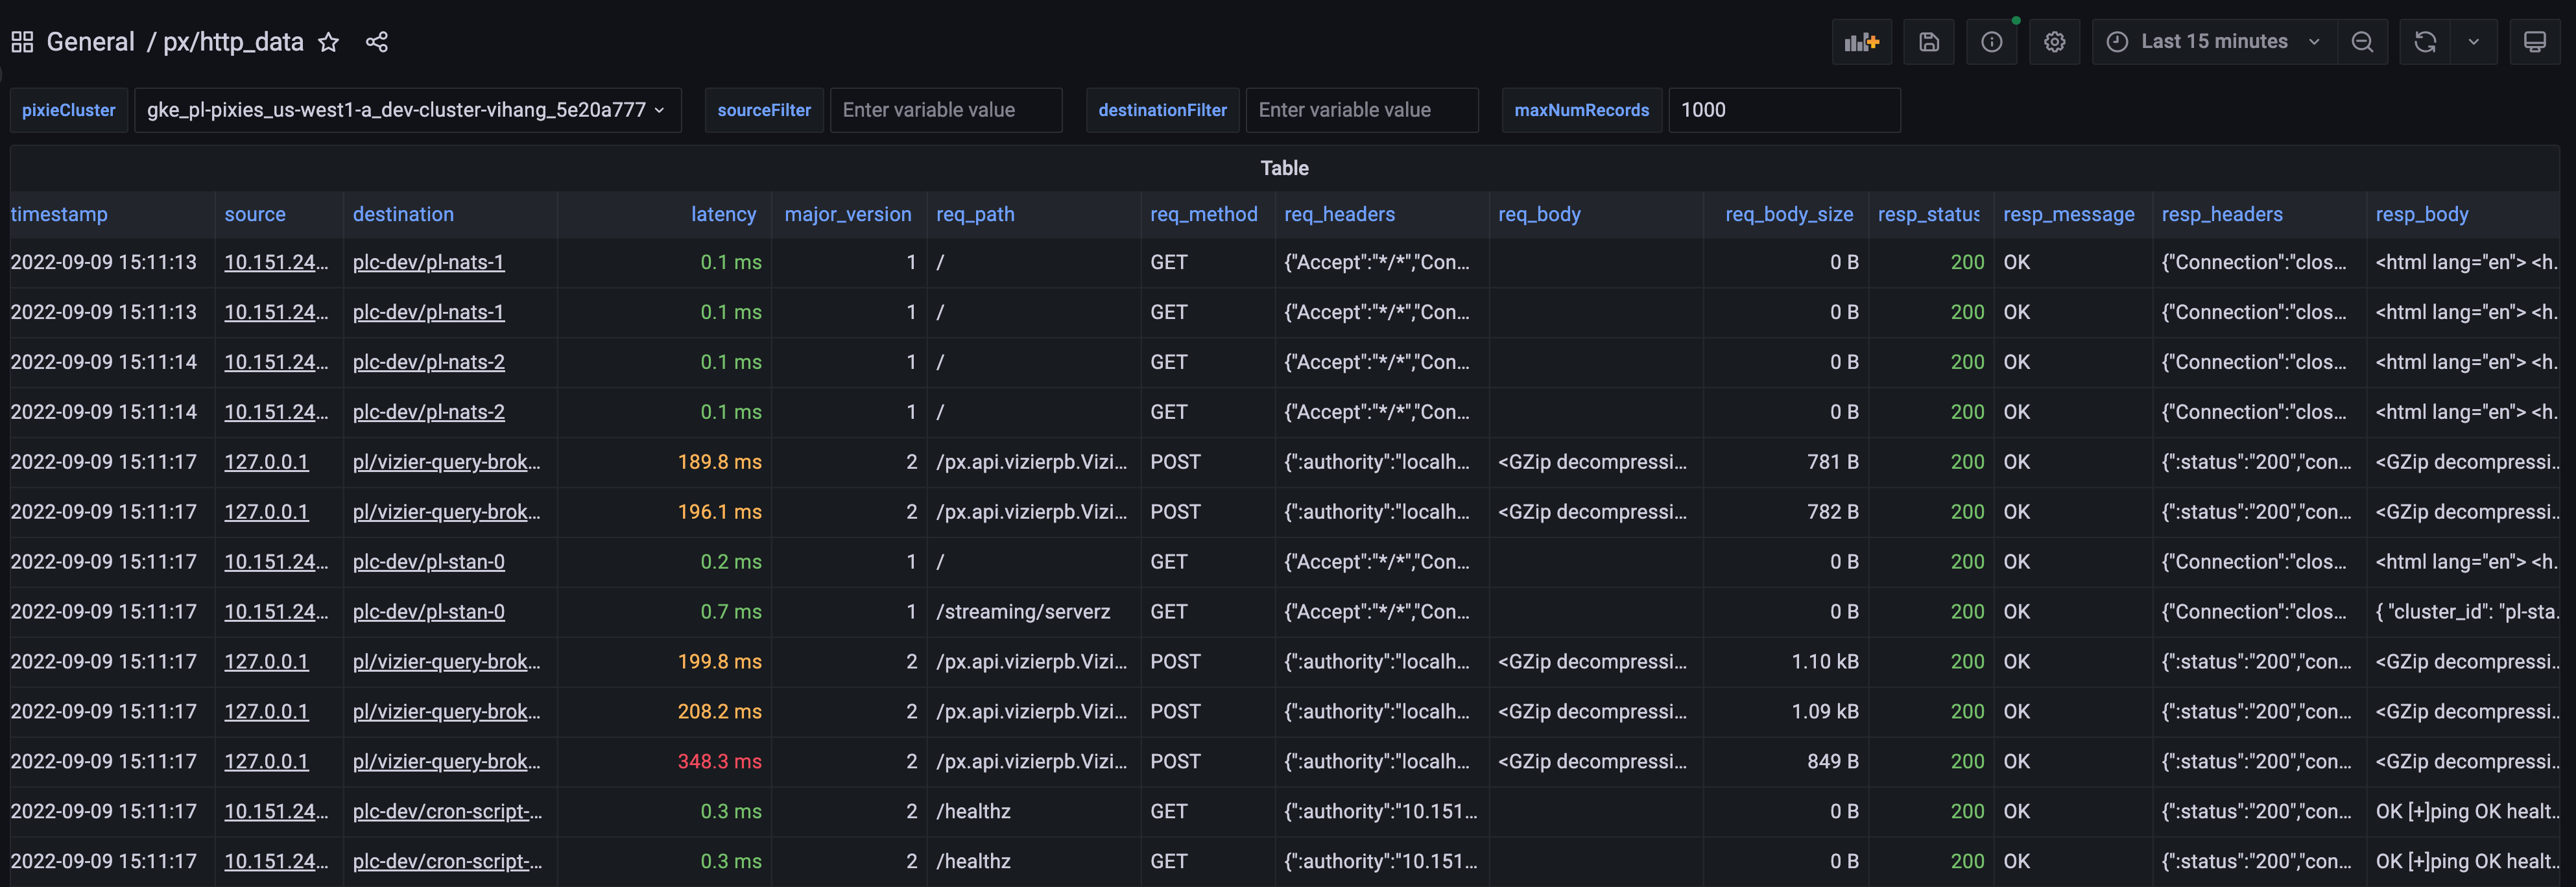Click the sourceFilter input field
2576x887 pixels.
(945, 110)
